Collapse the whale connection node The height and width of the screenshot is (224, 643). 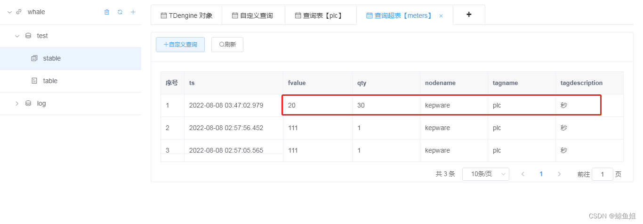click(9, 12)
